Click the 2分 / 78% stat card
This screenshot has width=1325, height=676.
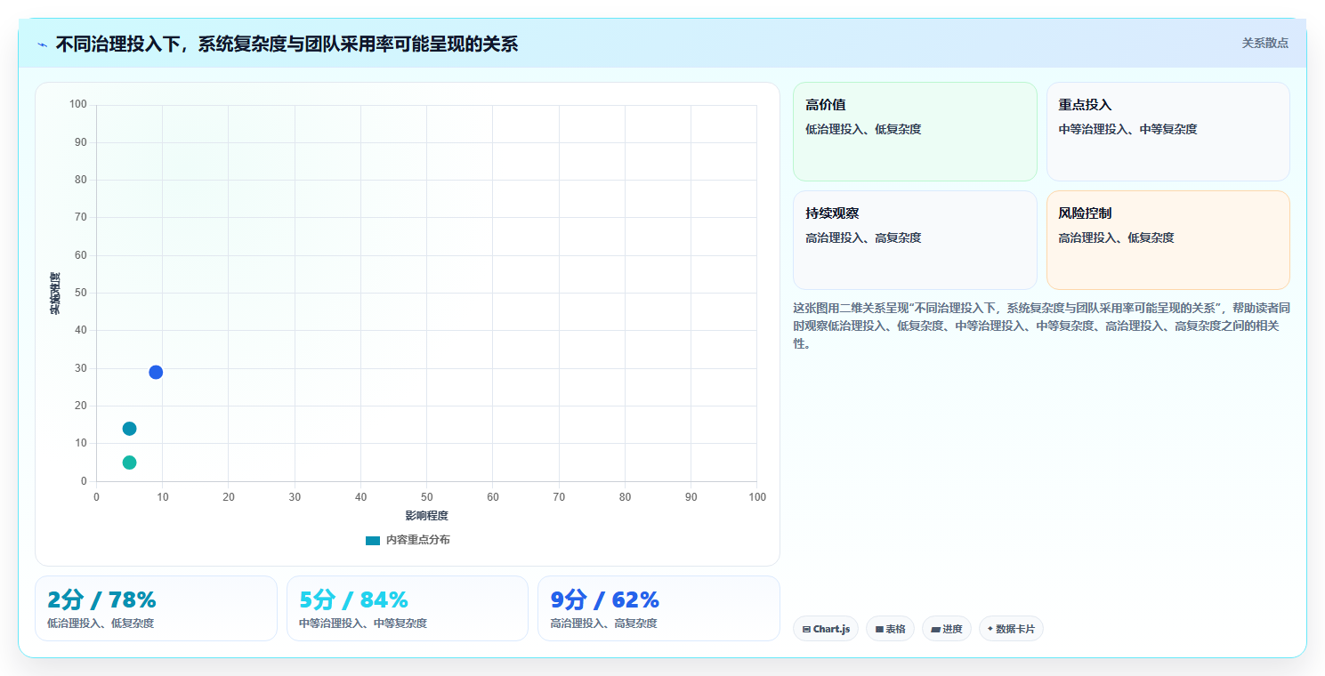pyautogui.click(x=156, y=608)
